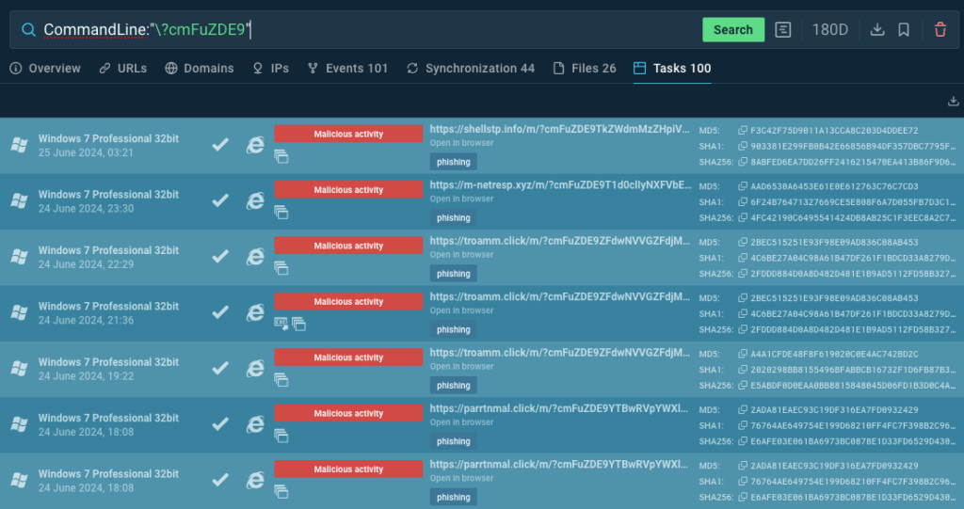Switch to the Overview tab
The height and width of the screenshot is (509, 964).
pyautogui.click(x=45, y=69)
